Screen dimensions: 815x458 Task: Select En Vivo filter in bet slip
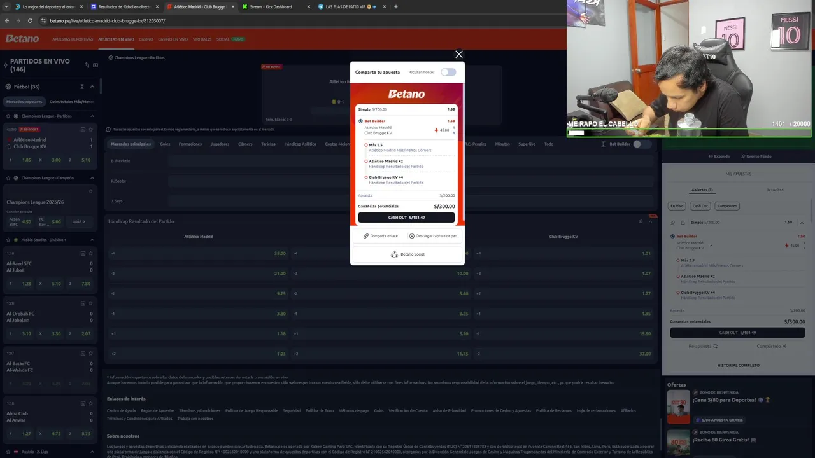pyautogui.click(x=676, y=206)
